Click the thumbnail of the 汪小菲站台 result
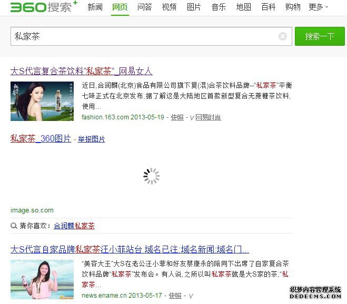This screenshot has width=347, height=304. point(42,280)
